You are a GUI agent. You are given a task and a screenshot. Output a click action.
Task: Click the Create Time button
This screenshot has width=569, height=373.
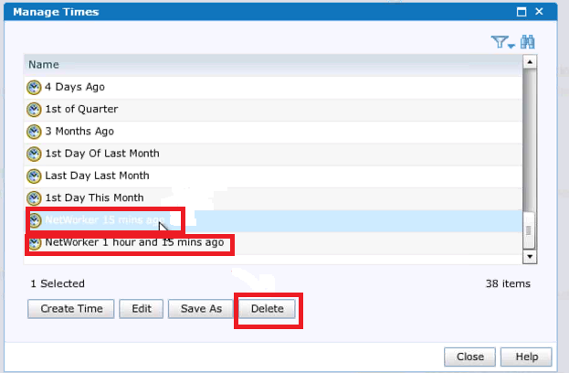point(71,309)
